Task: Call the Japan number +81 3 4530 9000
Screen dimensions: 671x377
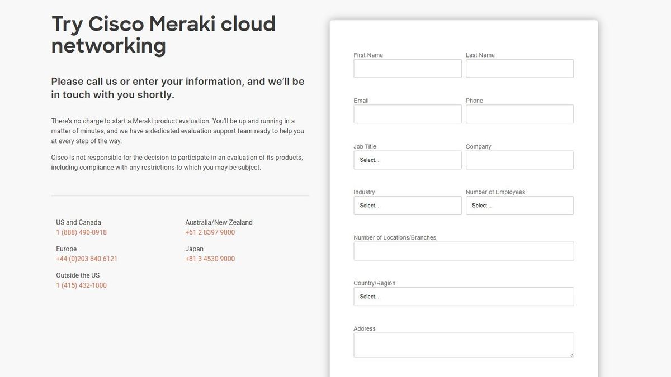Action: tap(210, 259)
